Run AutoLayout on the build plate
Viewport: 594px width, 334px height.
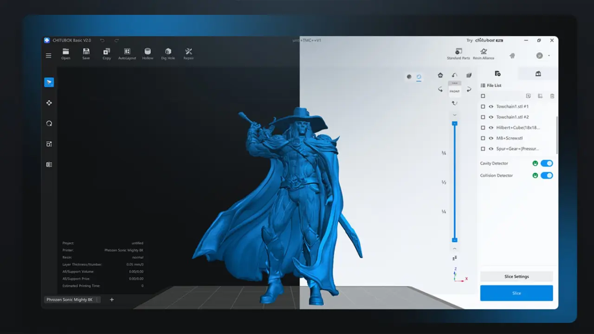(127, 54)
